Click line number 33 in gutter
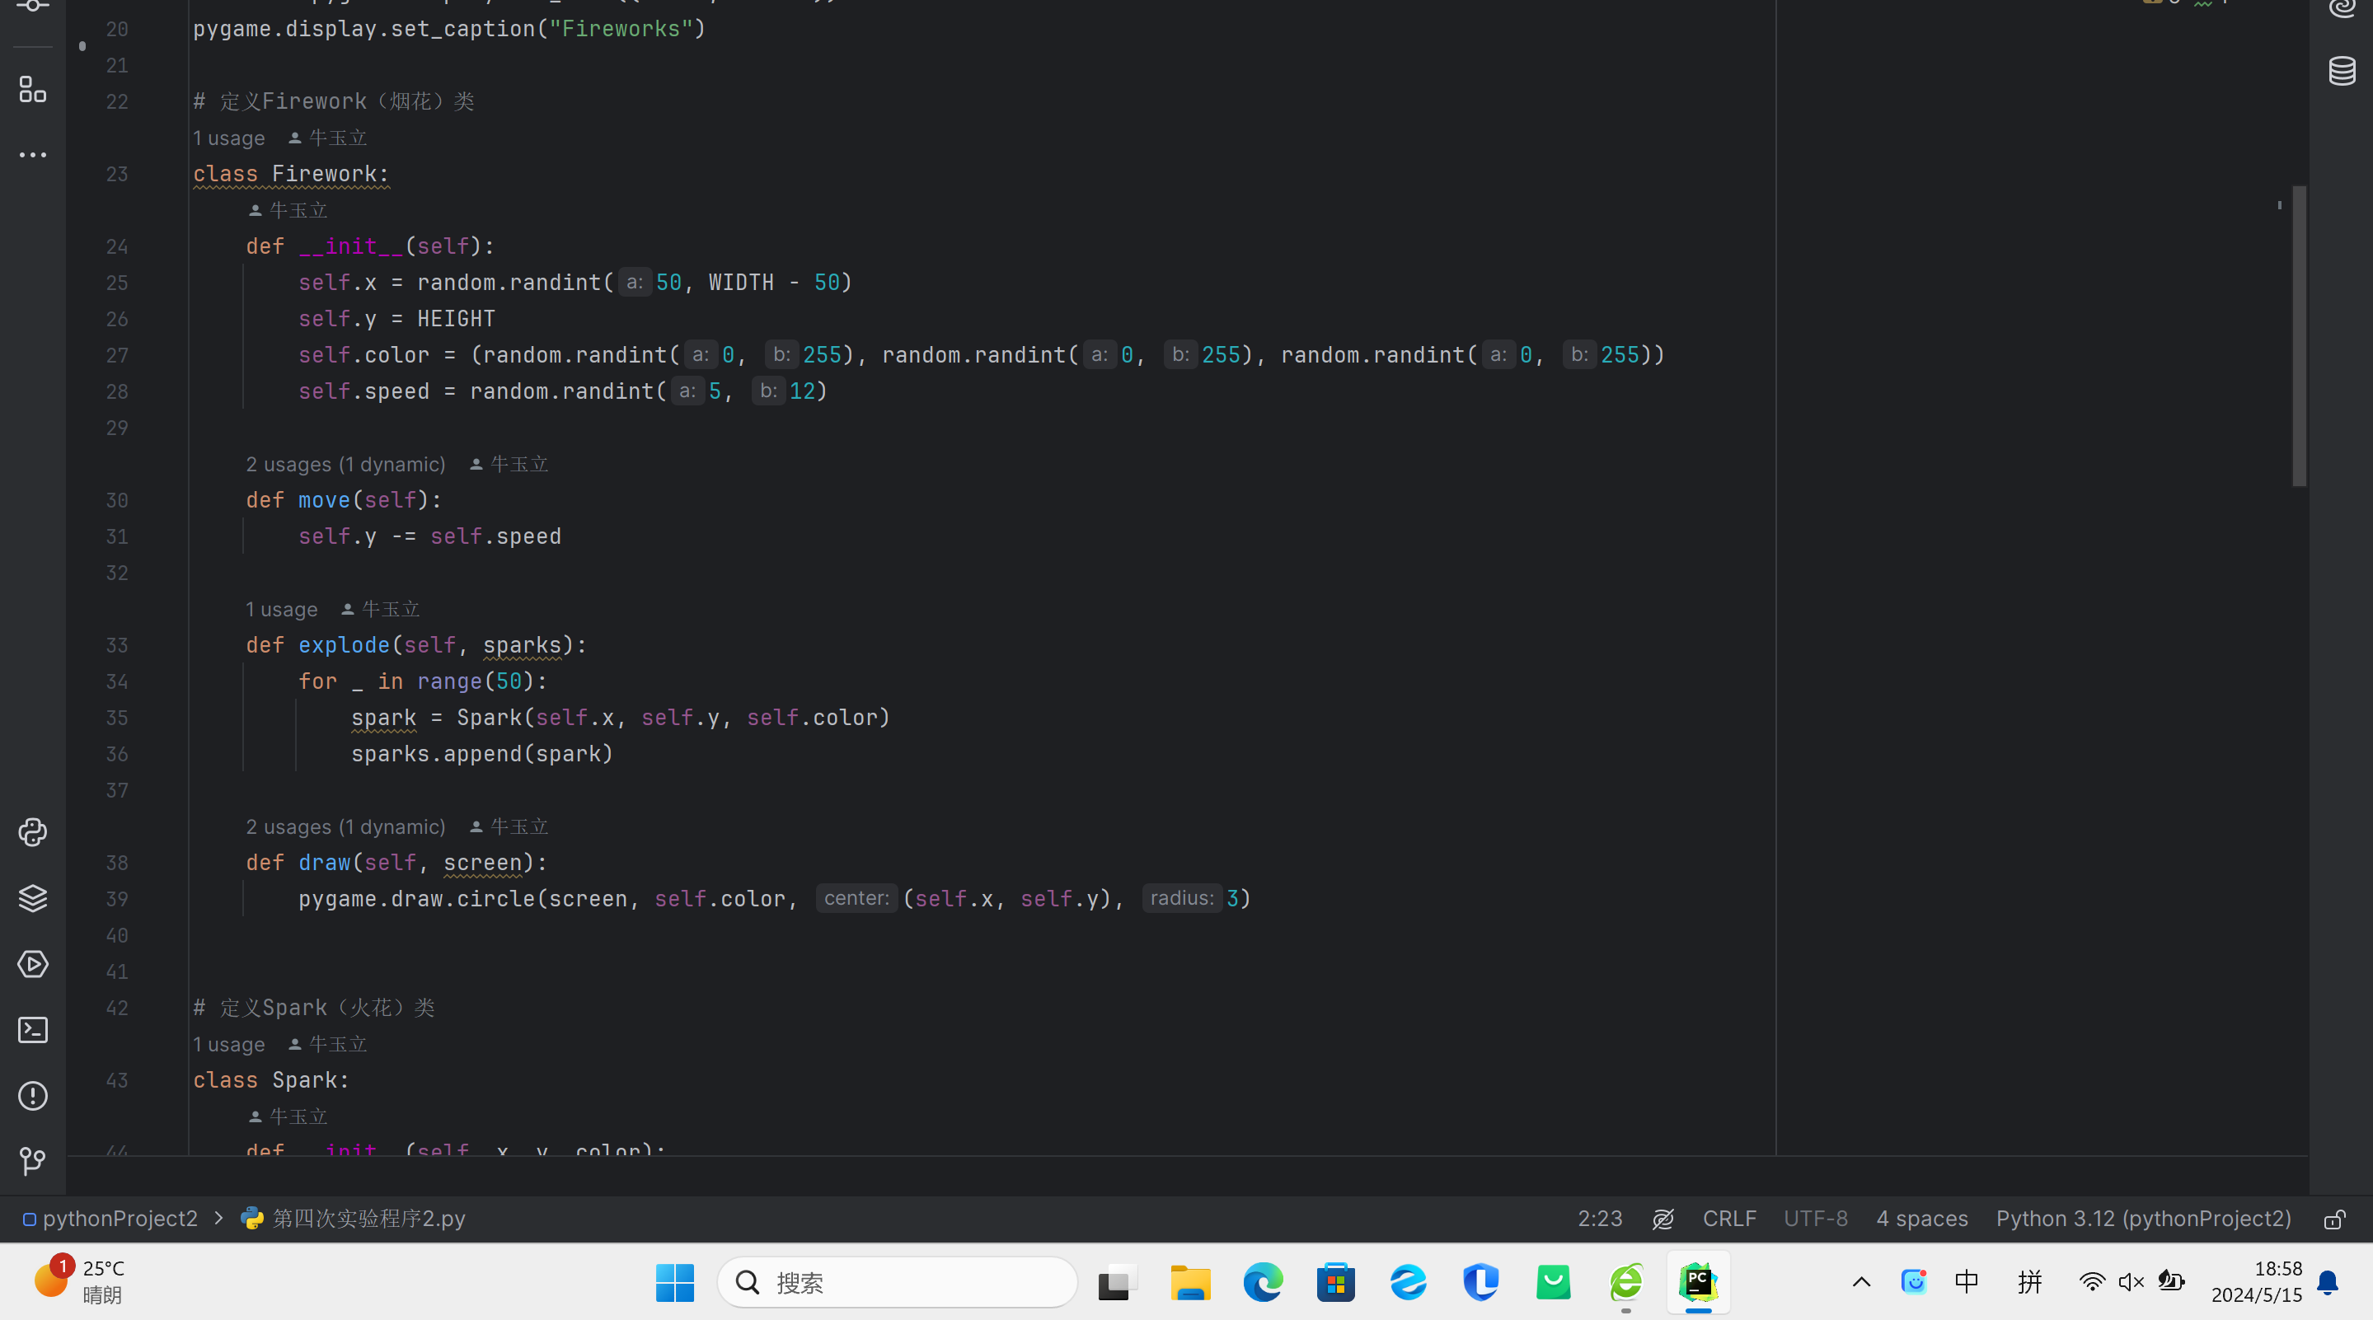 click(117, 646)
